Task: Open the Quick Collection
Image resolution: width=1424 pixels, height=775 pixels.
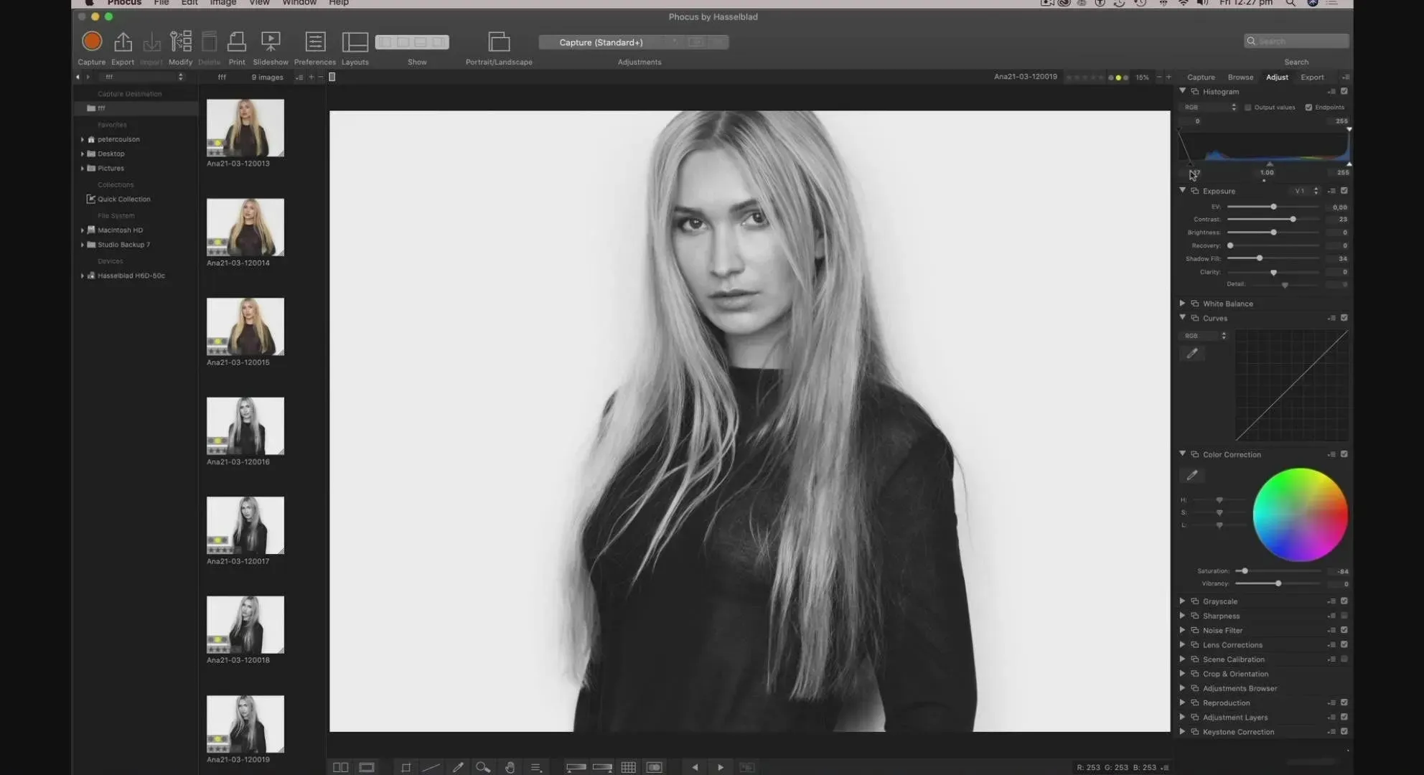Action: click(123, 199)
